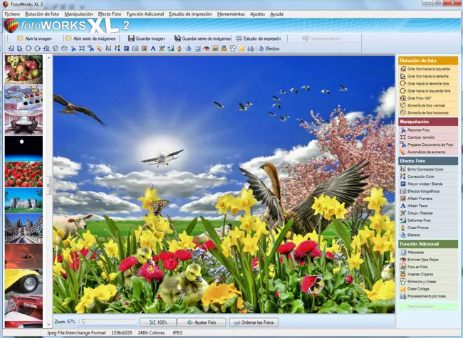This screenshot has width=463, height=338.
Task: Click the '1536x1020' status bar text
Action: click(121, 333)
